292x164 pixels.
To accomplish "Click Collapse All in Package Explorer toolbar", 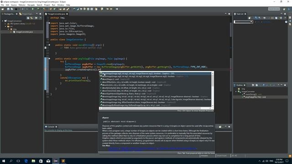I will click(28, 18).
